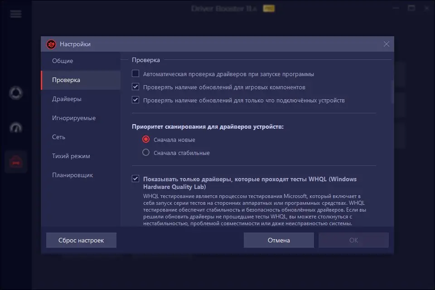The image size is (435, 290).
Task: Open the 'Тихий режим' settings tab
Action: pos(81,156)
